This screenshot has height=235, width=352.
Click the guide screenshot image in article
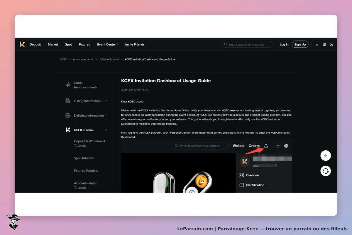207,166
